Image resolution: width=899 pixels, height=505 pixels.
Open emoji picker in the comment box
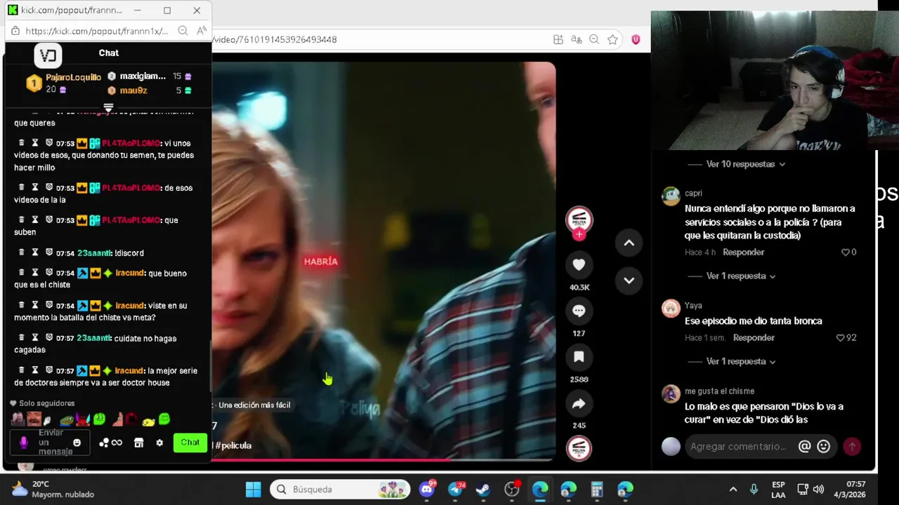click(x=824, y=446)
